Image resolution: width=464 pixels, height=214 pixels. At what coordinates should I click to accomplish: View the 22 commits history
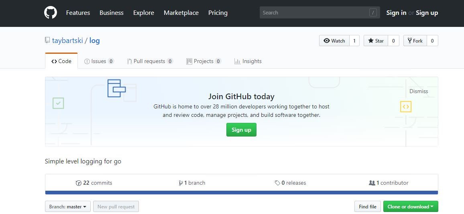[x=94, y=183]
